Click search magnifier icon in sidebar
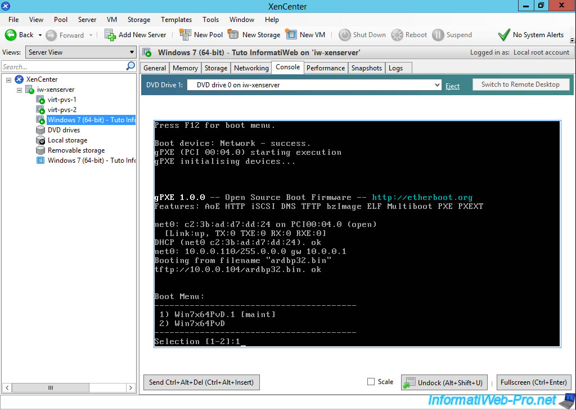 130,66
